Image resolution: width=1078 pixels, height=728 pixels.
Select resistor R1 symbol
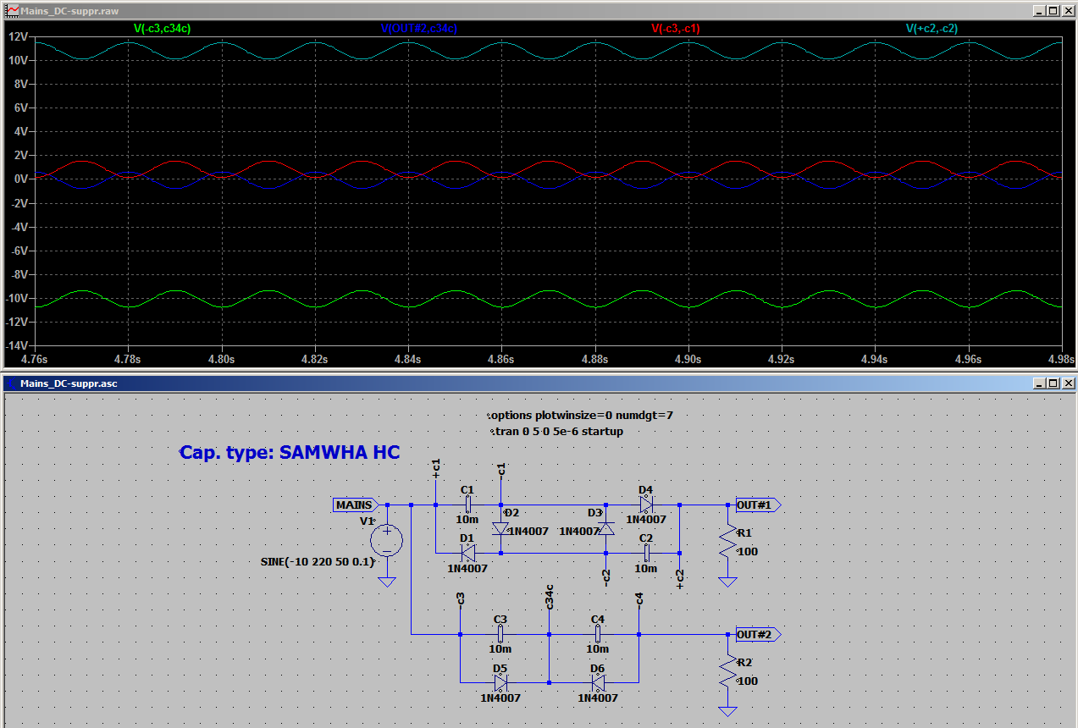[727, 543]
